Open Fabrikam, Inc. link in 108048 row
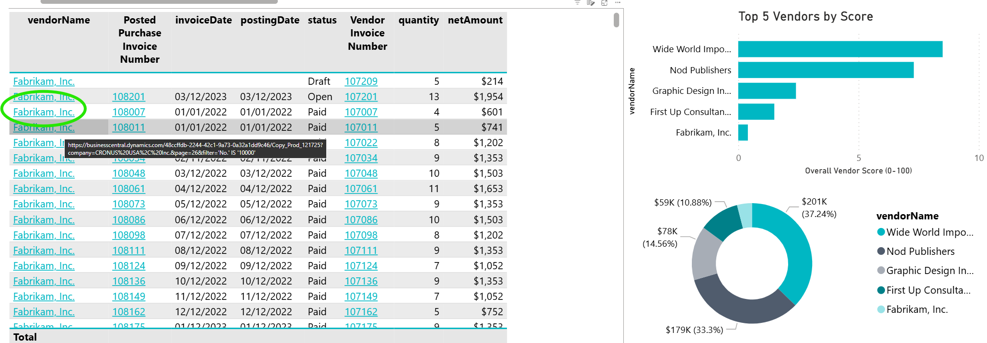 44,173
